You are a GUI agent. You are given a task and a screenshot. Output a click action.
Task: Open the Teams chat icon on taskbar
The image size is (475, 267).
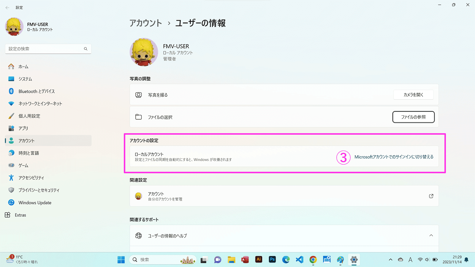coord(218,260)
